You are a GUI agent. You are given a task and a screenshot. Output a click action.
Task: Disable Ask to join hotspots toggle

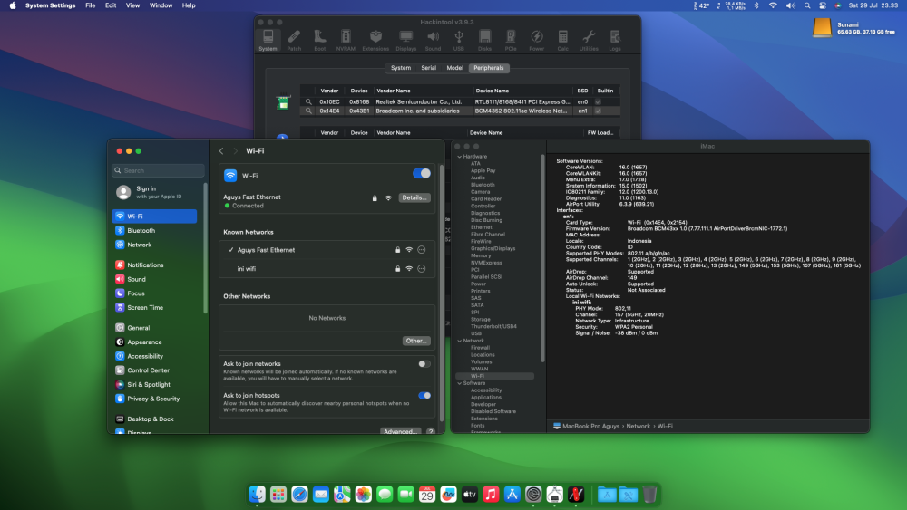click(424, 396)
